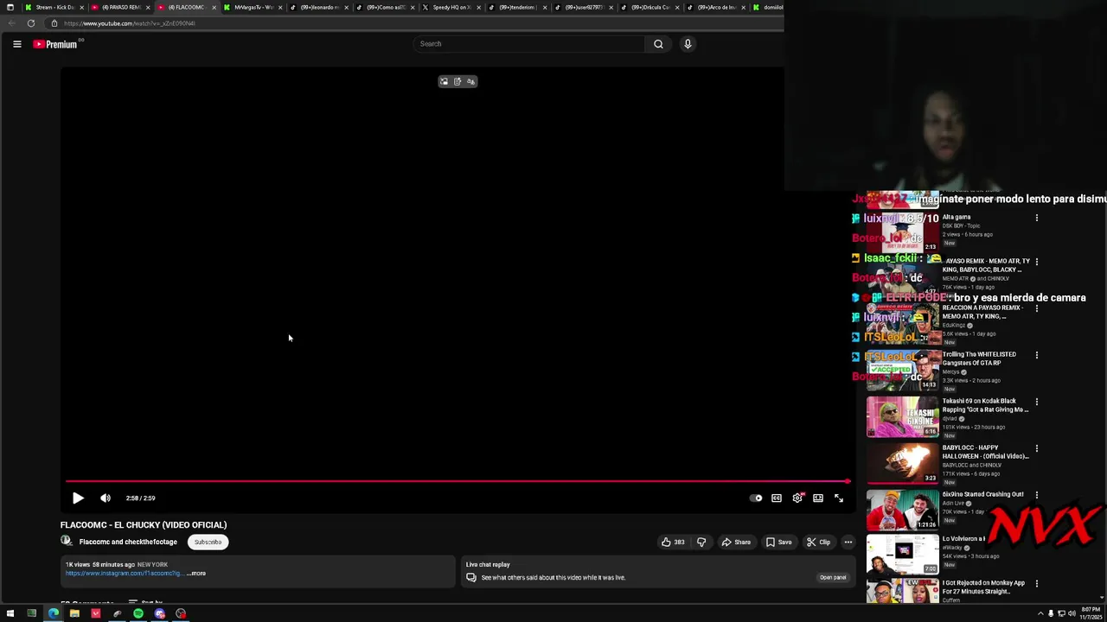Open the Flacoomc channel avatar
The image size is (1107, 622).
pyautogui.click(x=66, y=541)
